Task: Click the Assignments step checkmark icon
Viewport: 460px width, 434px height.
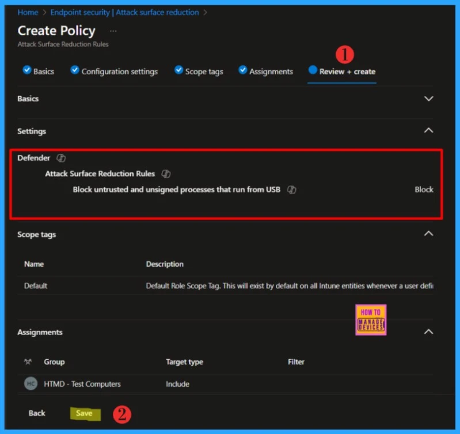Action: (x=243, y=70)
